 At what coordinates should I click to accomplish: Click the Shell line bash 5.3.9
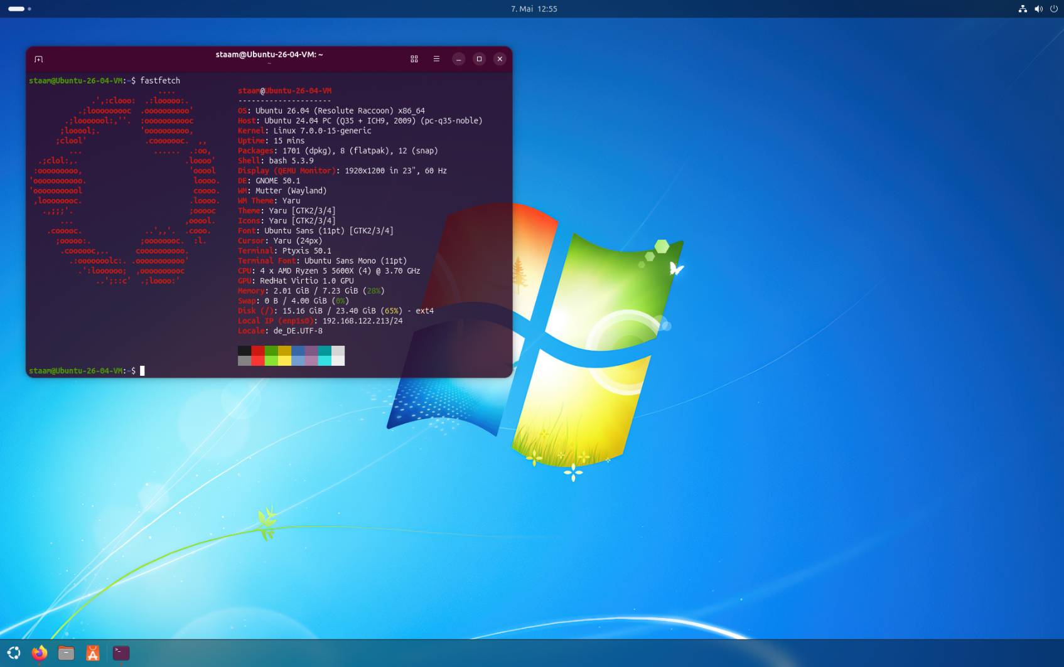point(276,161)
